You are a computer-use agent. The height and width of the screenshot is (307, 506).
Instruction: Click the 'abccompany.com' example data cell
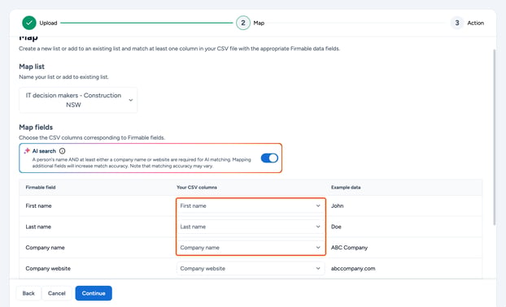353,268
